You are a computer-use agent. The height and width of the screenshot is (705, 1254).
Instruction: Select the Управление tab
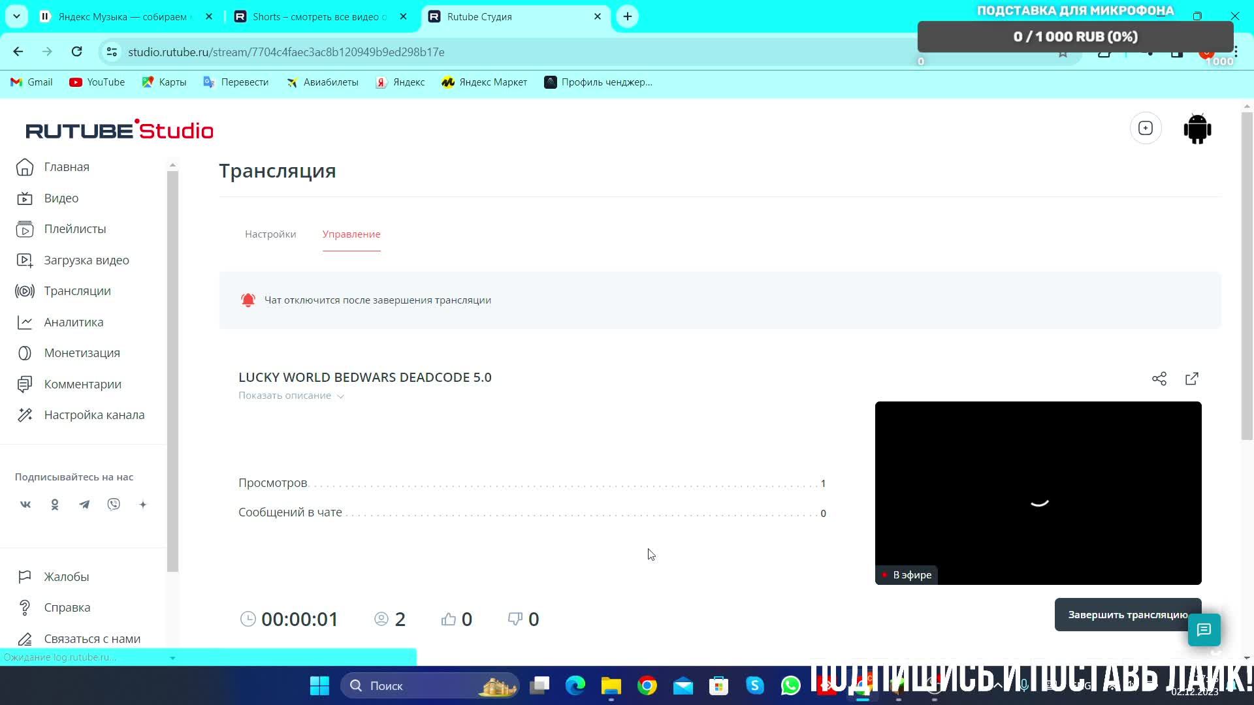pos(351,234)
